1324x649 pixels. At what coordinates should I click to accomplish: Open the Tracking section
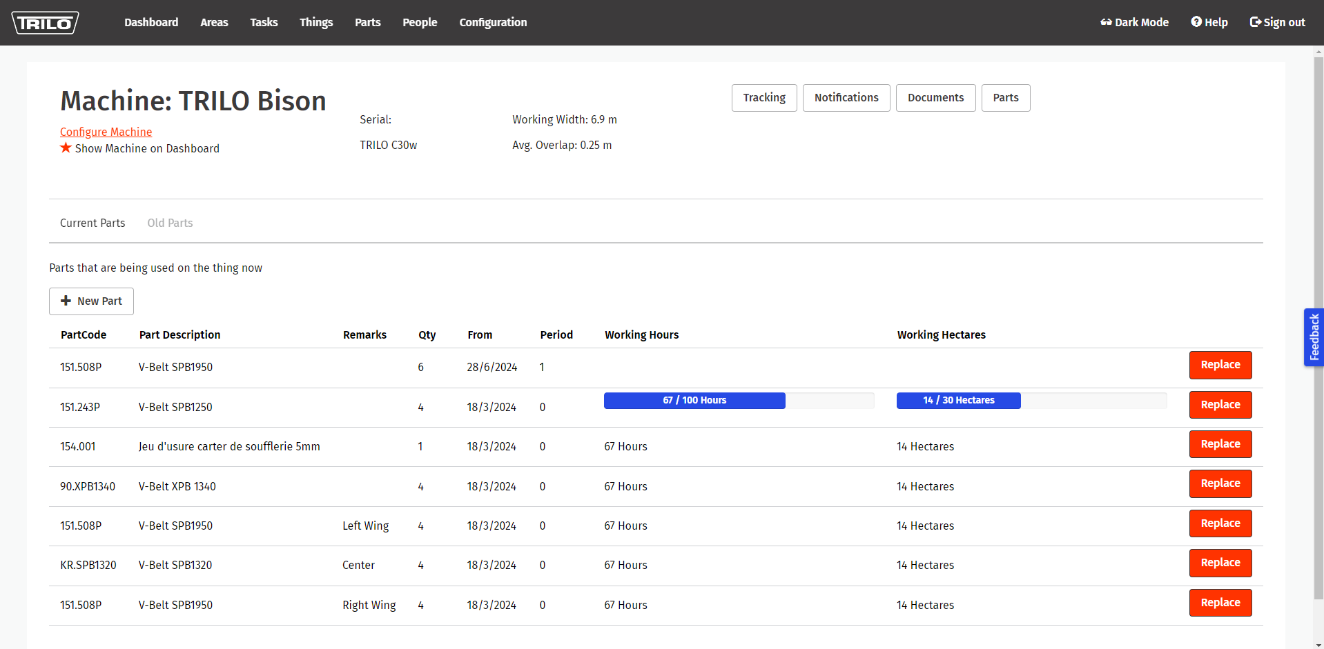(x=763, y=98)
